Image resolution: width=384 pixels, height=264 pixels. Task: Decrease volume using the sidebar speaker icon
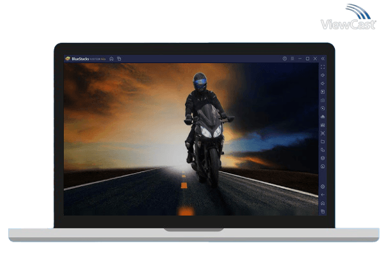click(323, 84)
